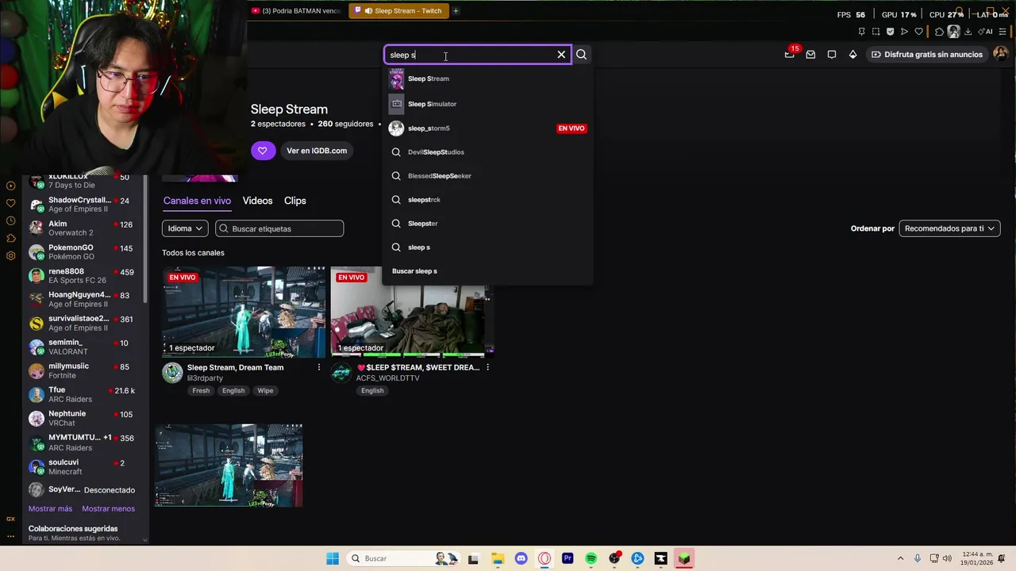Open lil3rdparty channel avatar
Screen dimensions: 1016x571
click(172, 373)
